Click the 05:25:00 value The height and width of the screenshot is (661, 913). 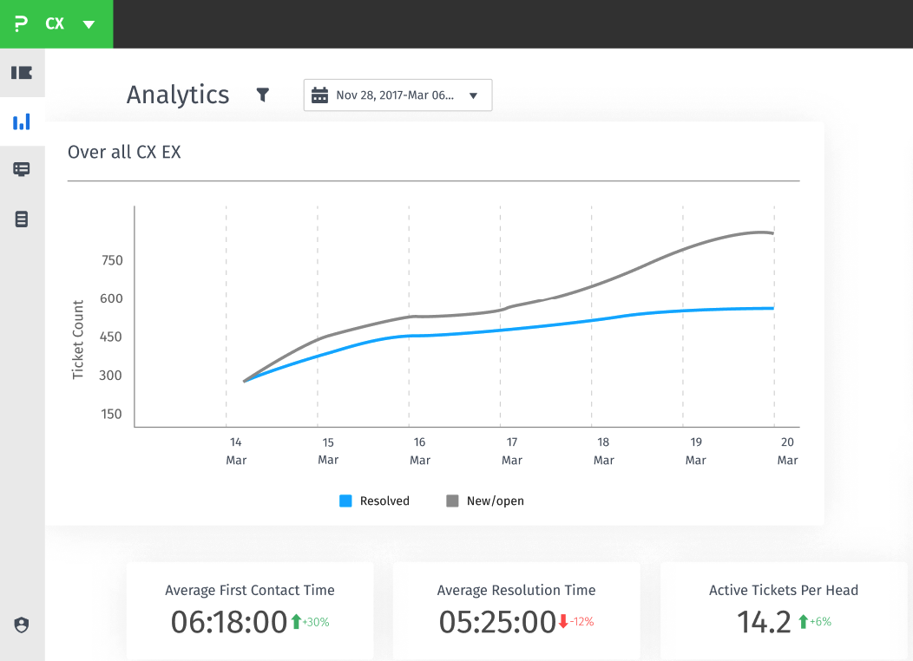[497, 622]
